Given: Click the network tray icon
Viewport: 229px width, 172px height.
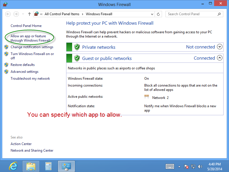Looking at the screenshot, I should 193,167.
